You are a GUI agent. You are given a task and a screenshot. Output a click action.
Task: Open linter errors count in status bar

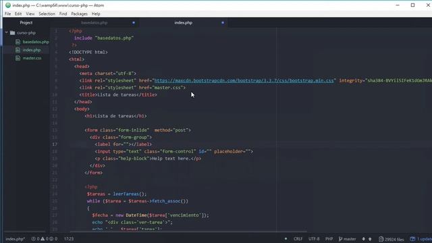pyautogui.click(x=35, y=239)
